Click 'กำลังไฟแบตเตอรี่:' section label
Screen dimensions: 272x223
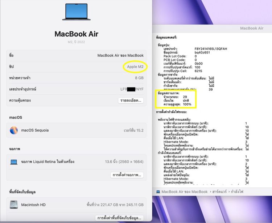pos(170,153)
